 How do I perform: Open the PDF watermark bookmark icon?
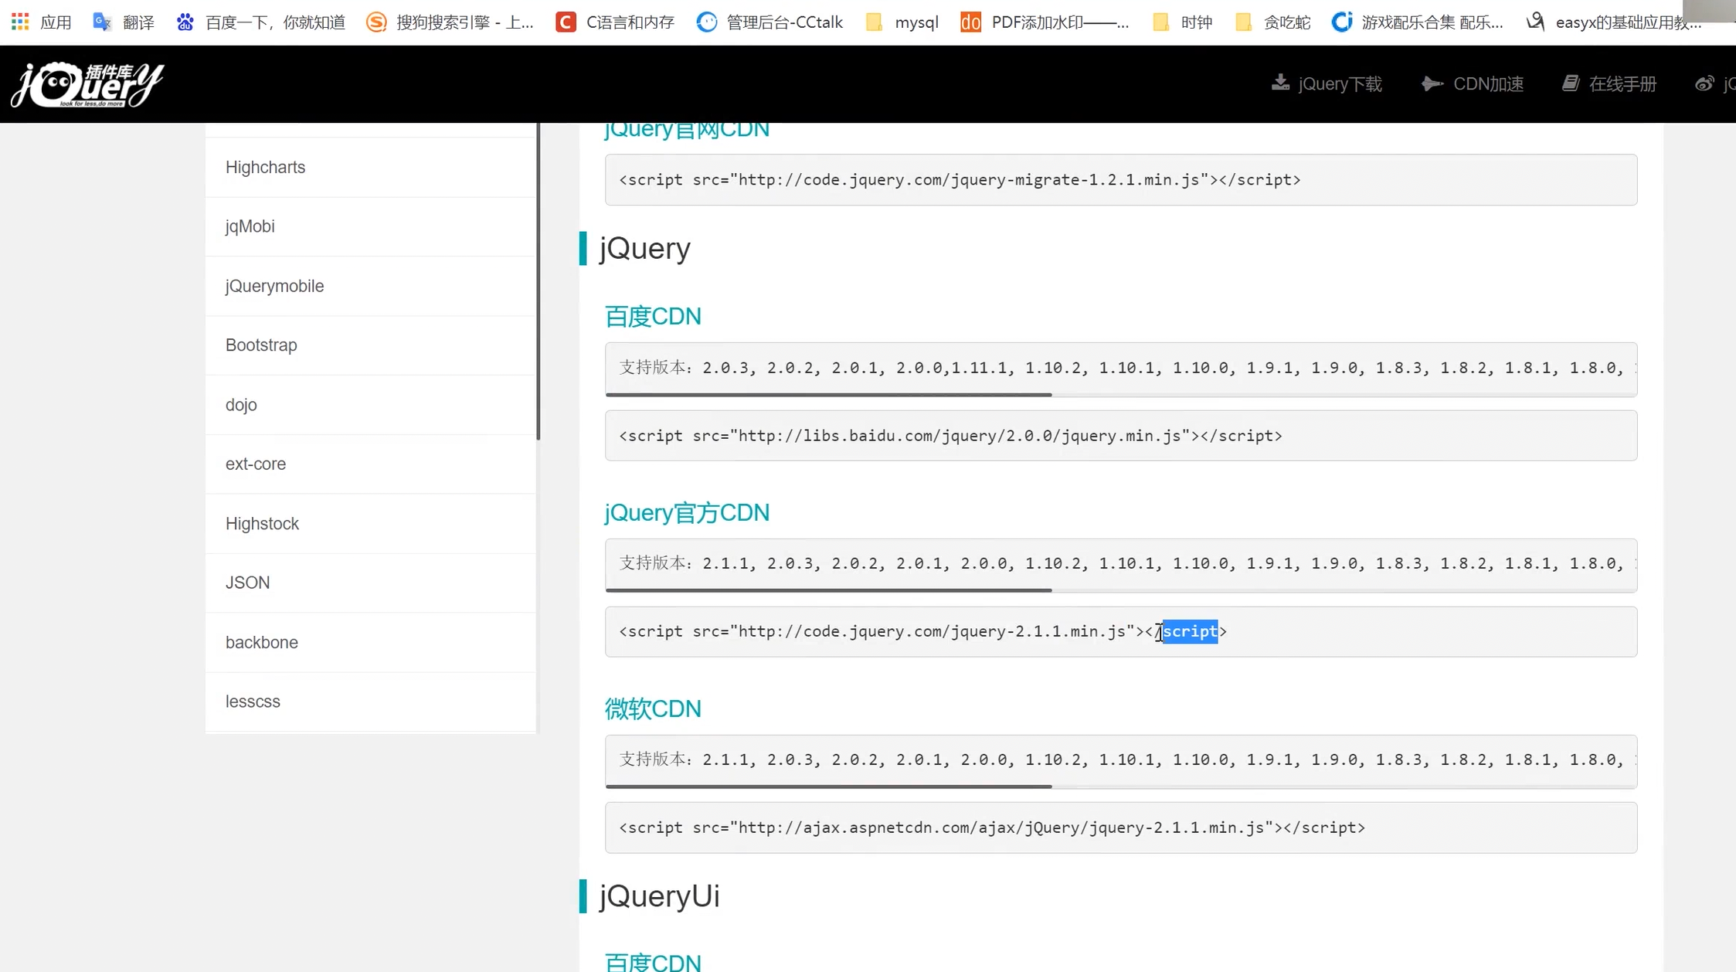point(970,22)
